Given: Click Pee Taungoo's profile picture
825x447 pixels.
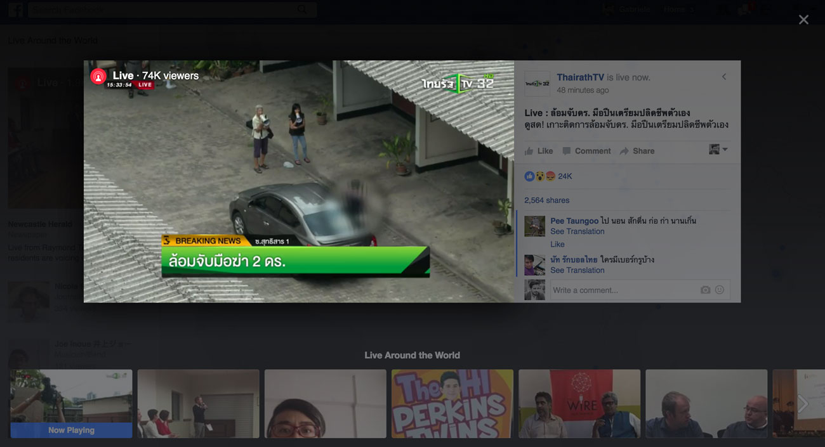Looking at the screenshot, I should (x=534, y=226).
